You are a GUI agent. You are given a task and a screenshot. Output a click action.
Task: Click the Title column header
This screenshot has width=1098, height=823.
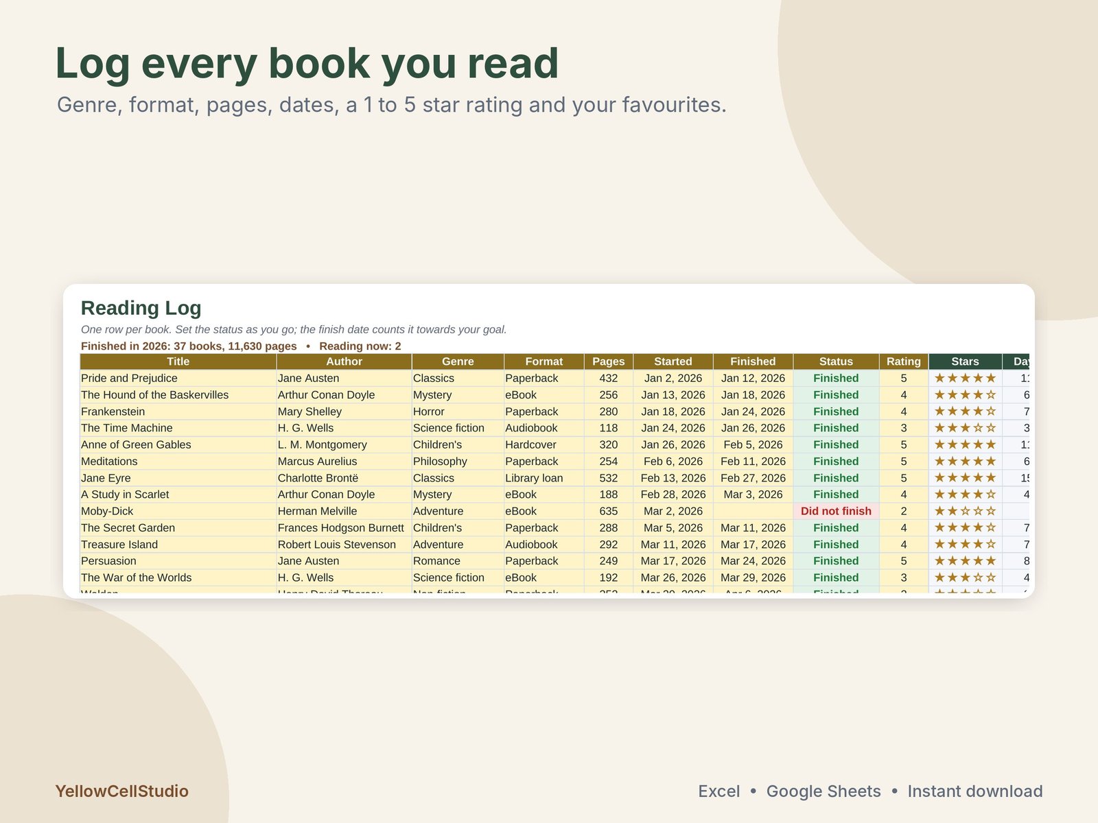point(178,361)
